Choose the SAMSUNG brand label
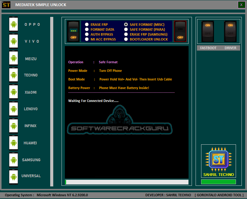The image size is (247, 199). 31,160
